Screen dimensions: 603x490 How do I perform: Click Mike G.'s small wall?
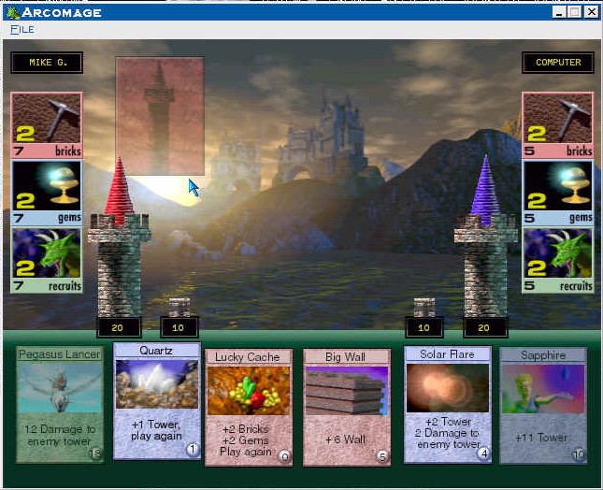(179, 308)
